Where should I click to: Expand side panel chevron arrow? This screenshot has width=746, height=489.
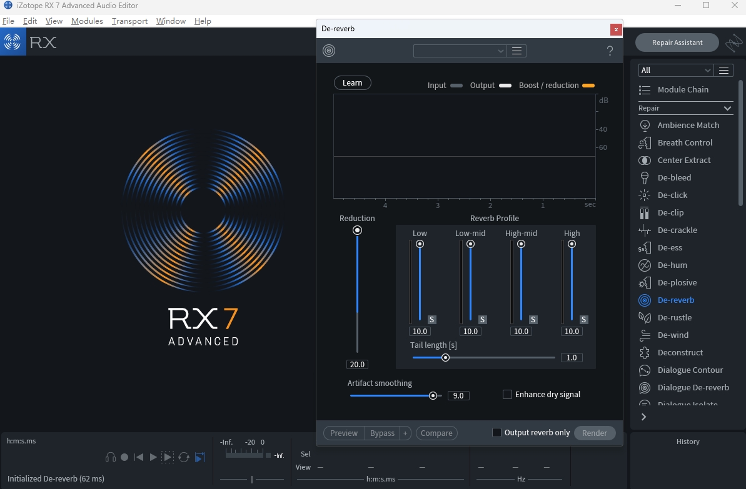(x=643, y=417)
